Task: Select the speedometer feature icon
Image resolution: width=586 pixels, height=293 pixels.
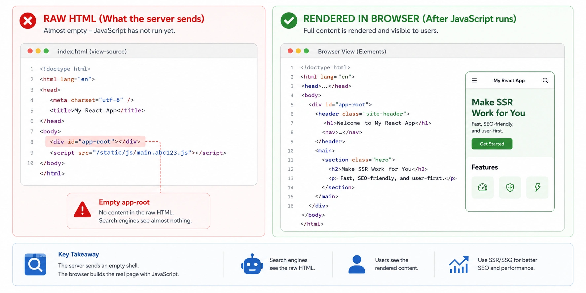Action: (x=483, y=188)
